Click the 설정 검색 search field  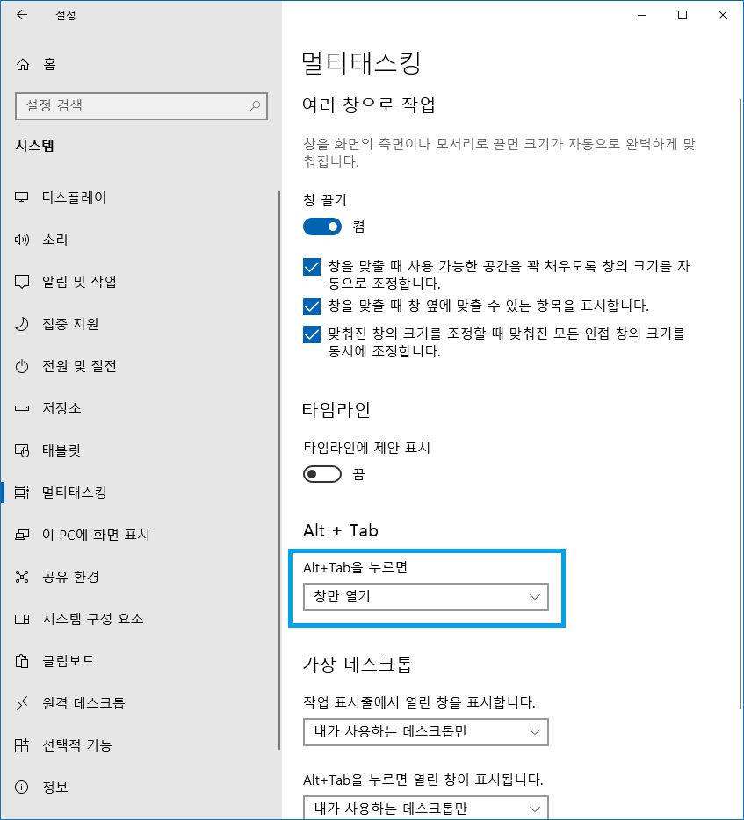[141, 106]
